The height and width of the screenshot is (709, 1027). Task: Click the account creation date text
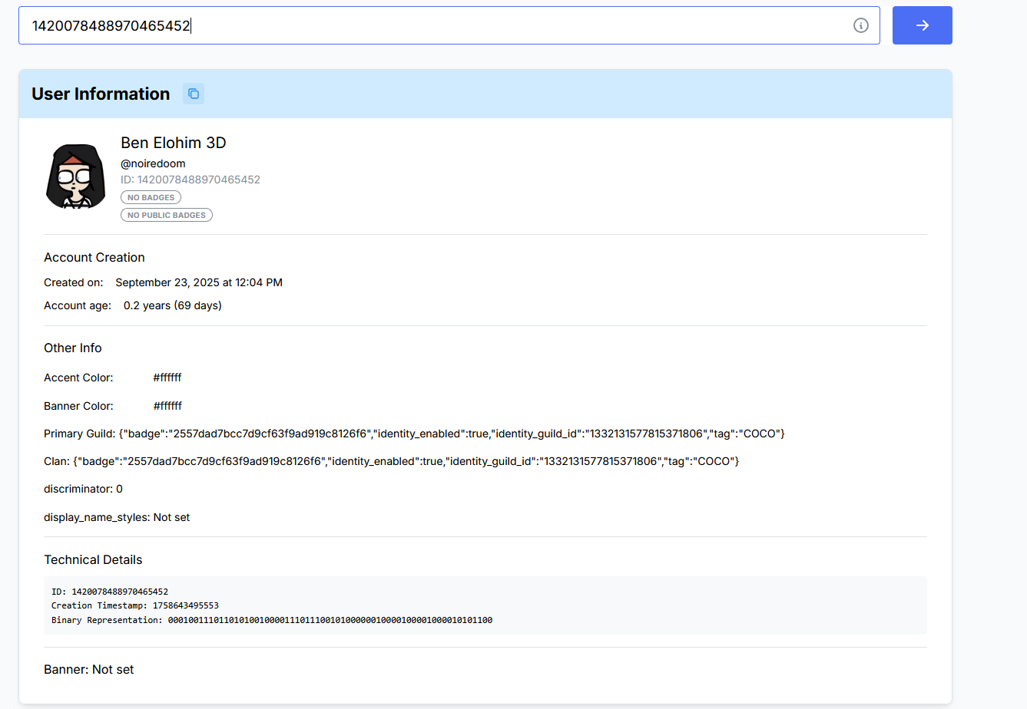pyautogui.click(x=199, y=282)
